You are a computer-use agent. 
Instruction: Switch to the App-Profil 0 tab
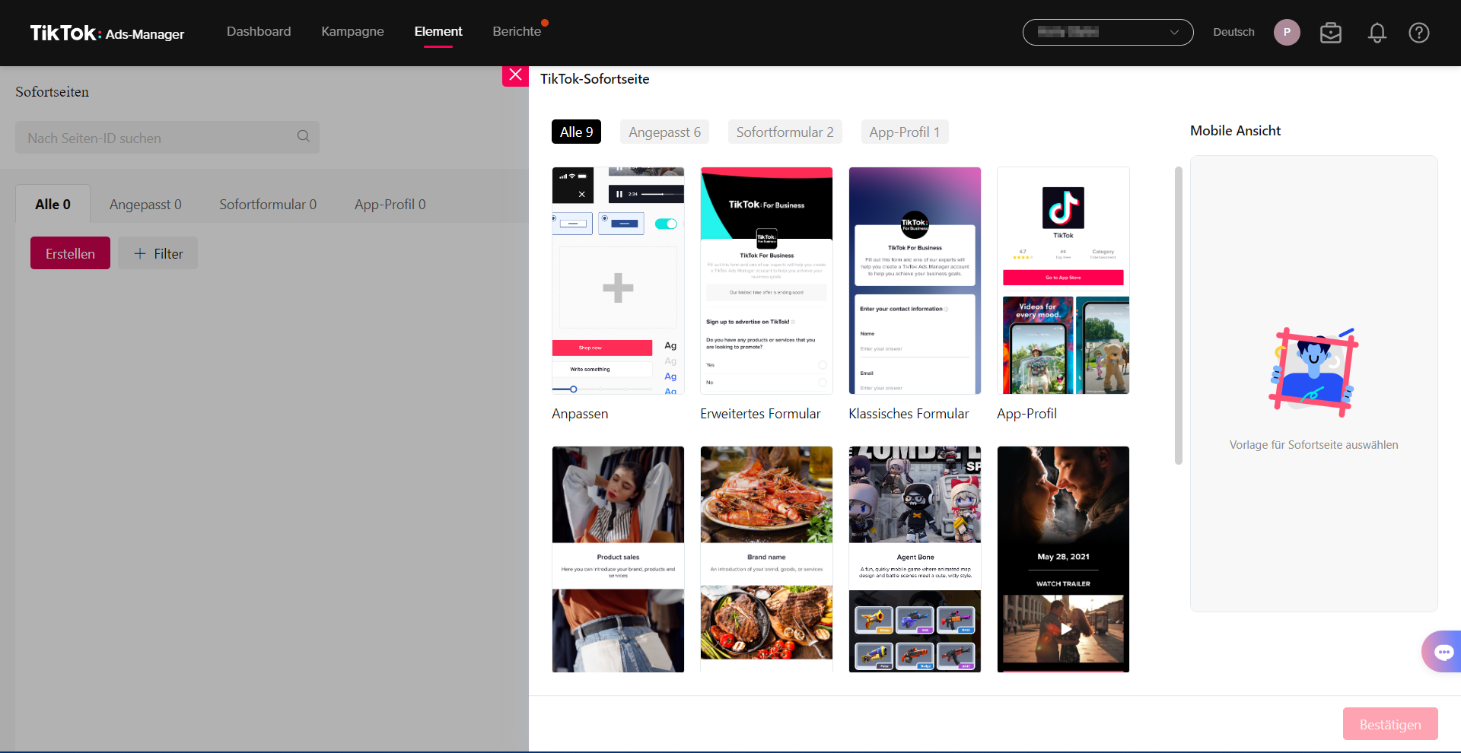point(390,204)
